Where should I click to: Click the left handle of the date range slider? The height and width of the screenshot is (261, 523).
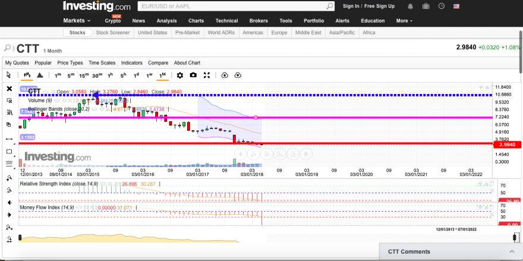pyautogui.click(x=21, y=238)
